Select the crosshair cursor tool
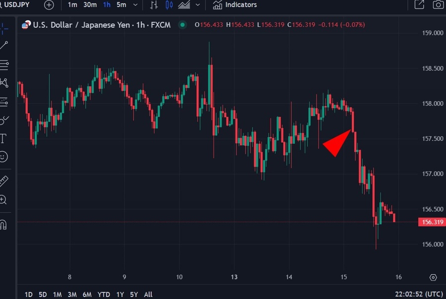Viewport: 446px width, 299px height. click(3, 29)
